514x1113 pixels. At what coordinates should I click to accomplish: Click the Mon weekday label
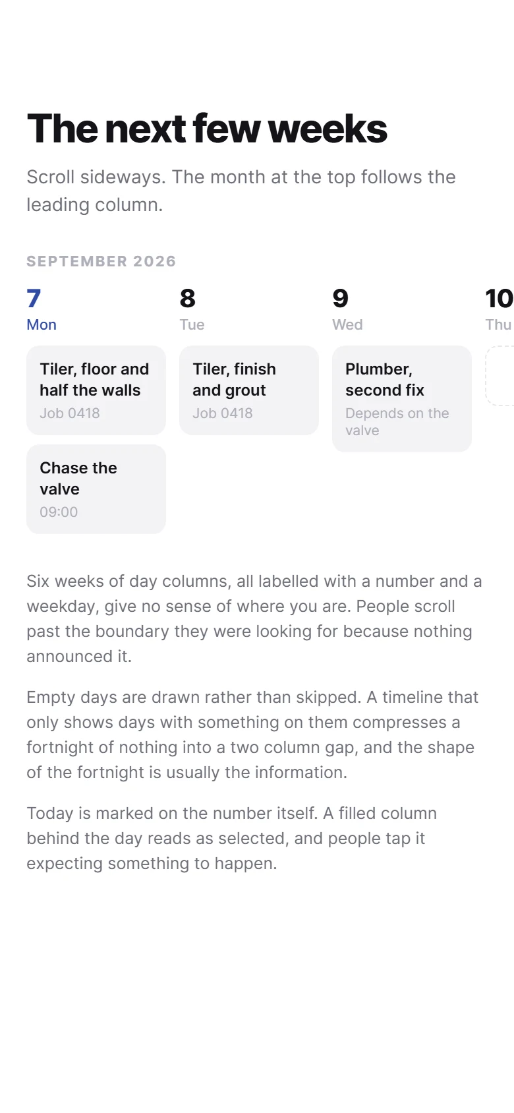click(42, 324)
